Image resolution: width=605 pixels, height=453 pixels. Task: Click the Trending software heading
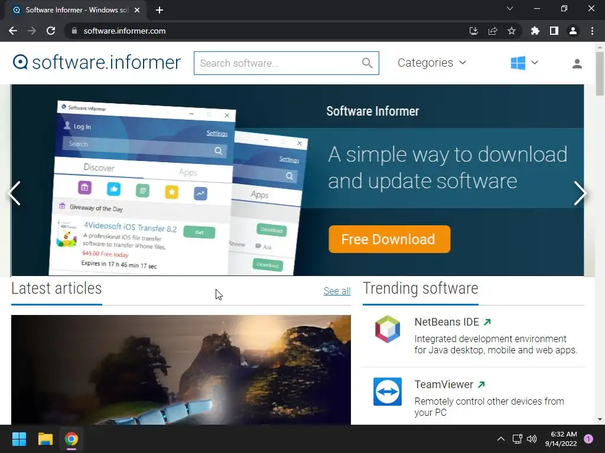(x=420, y=288)
